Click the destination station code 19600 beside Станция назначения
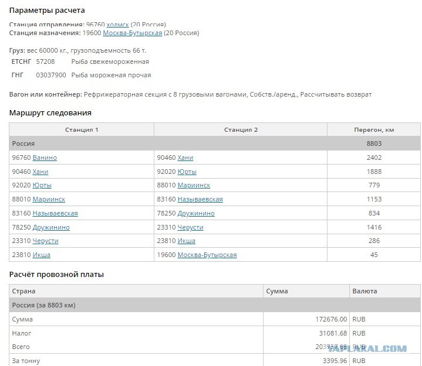This screenshot has height=366, width=422. coord(92,33)
